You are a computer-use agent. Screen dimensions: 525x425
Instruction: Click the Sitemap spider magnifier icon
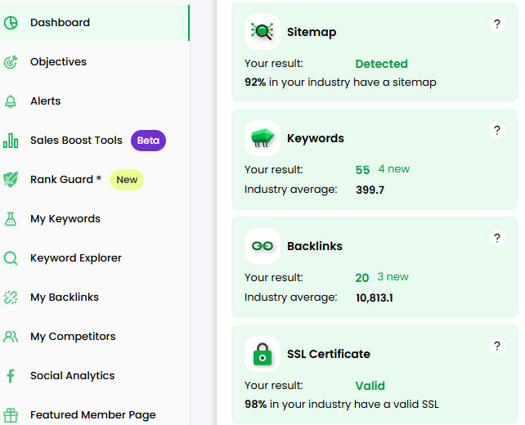coord(262,32)
